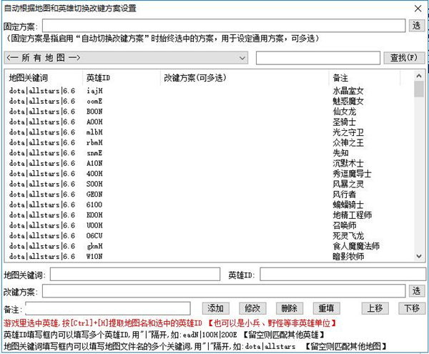429x354 pixels.
Task: Click the 重填 (Reset) button
Action: tap(327, 308)
